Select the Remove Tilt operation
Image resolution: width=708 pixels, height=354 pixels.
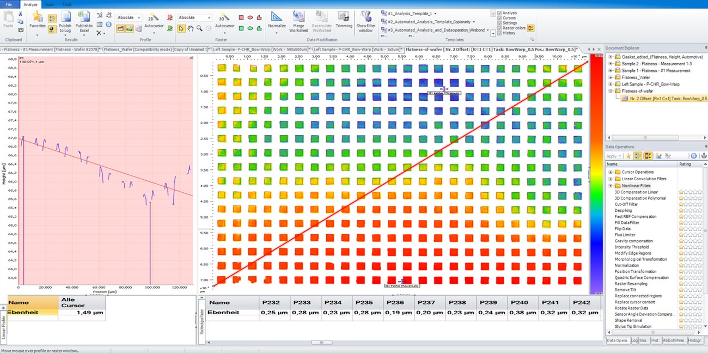click(626, 290)
